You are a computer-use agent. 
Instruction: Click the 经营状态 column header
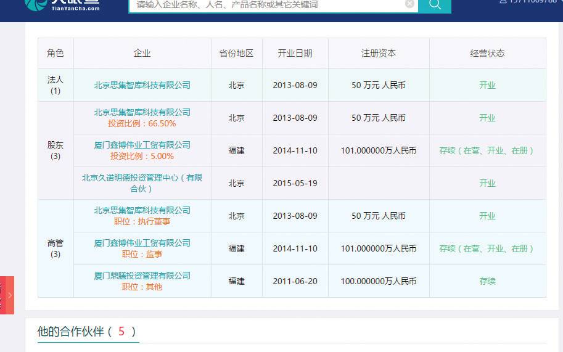point(488,54)
